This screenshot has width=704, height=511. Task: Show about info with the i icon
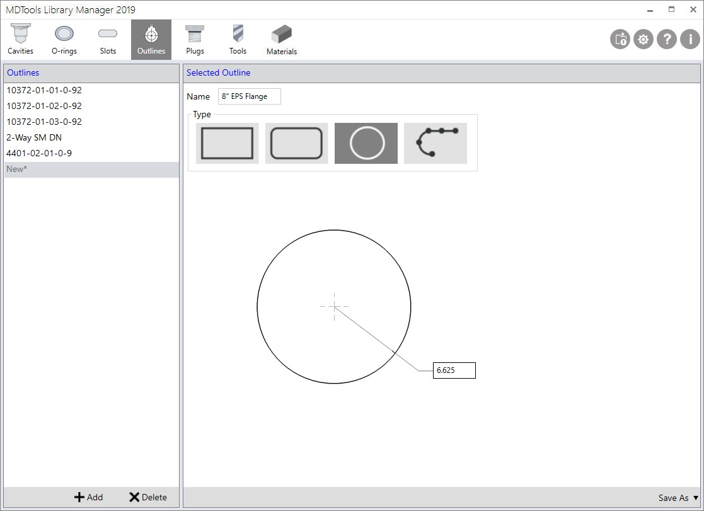pyautogui.click(x=690, y=40)
